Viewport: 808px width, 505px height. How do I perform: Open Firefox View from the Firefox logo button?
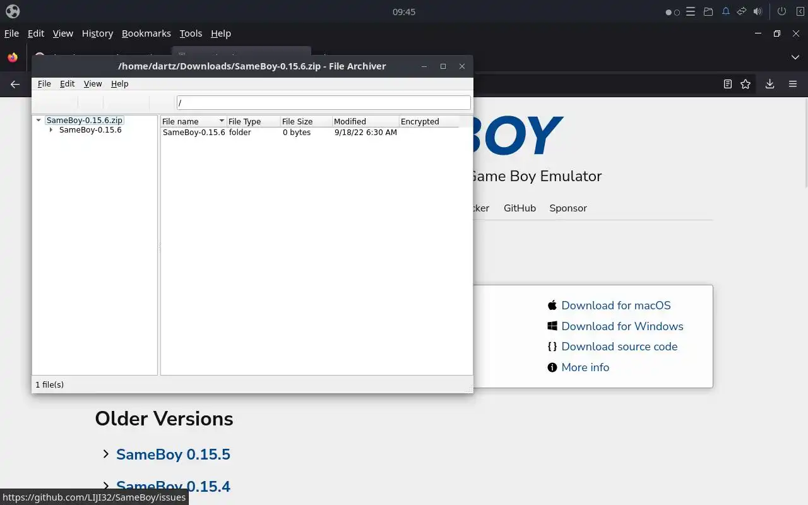(13, 57)
